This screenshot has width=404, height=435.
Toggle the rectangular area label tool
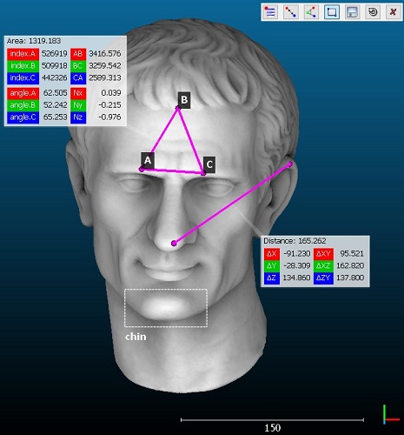coord(332,12)
